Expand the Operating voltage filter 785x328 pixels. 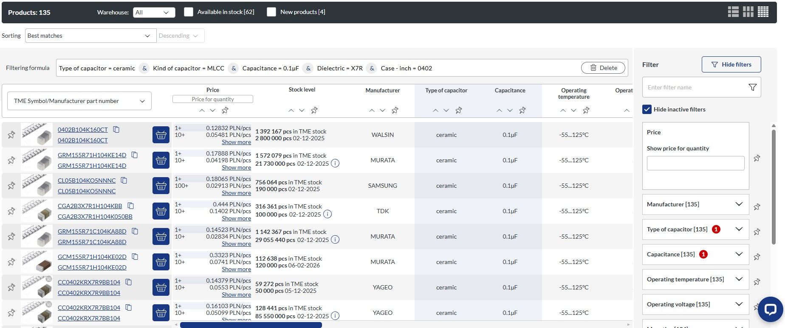pyautogui.click(x=695, y=304)
